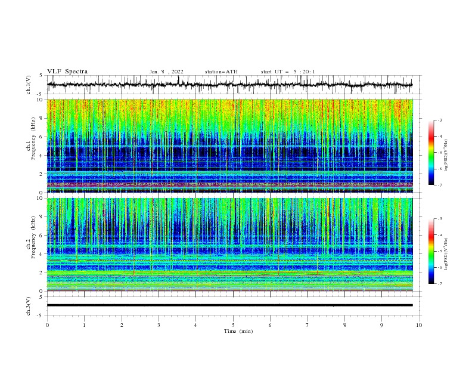Click the "-5" tick on ch.2 color bar
The width and height of the screenshot is (472, 365).
[439, 251]
